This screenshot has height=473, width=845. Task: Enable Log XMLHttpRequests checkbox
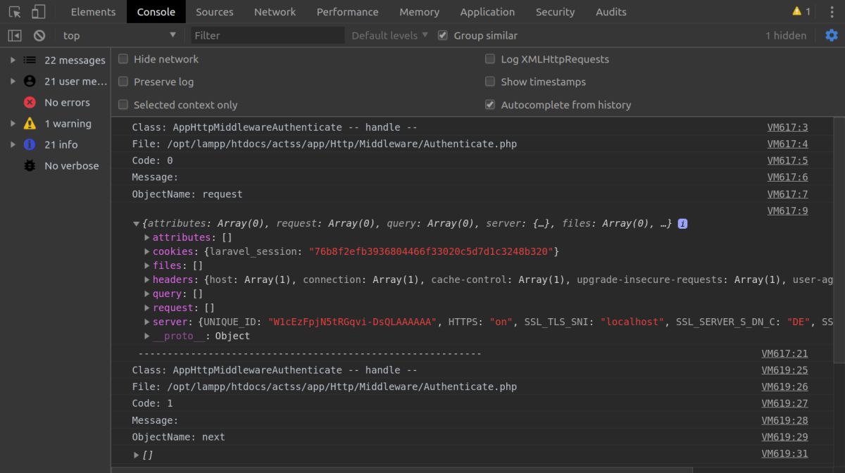[490, 59]
